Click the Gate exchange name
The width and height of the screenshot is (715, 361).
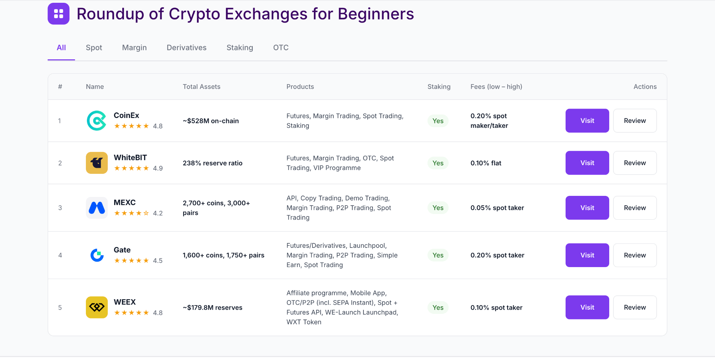click(x=122, y=250)
